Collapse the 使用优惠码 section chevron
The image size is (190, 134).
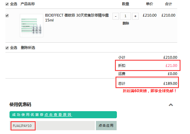click(171, 105)
